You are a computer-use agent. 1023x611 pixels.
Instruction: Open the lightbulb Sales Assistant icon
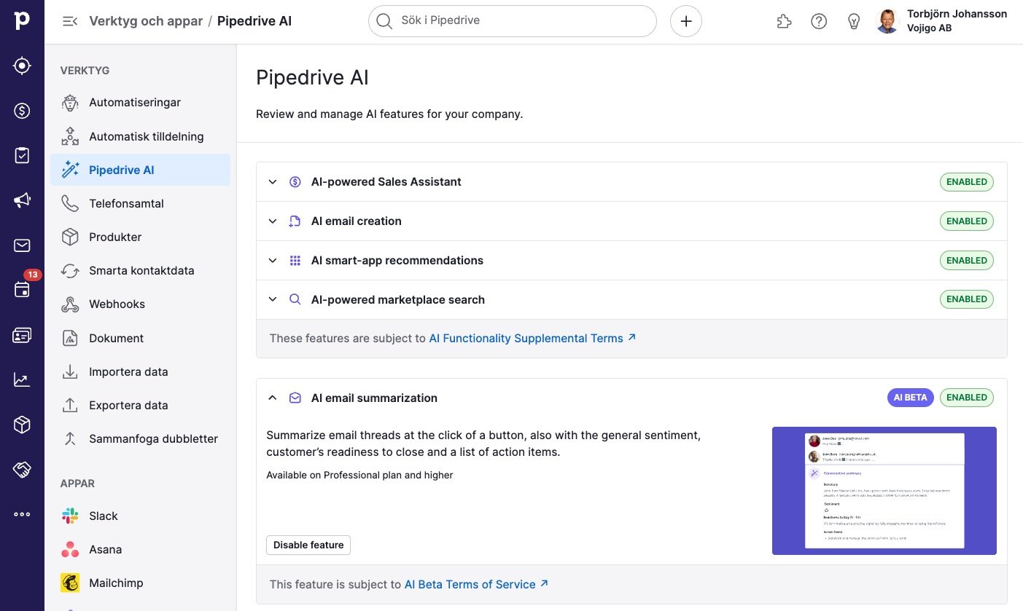click(854, 21)
